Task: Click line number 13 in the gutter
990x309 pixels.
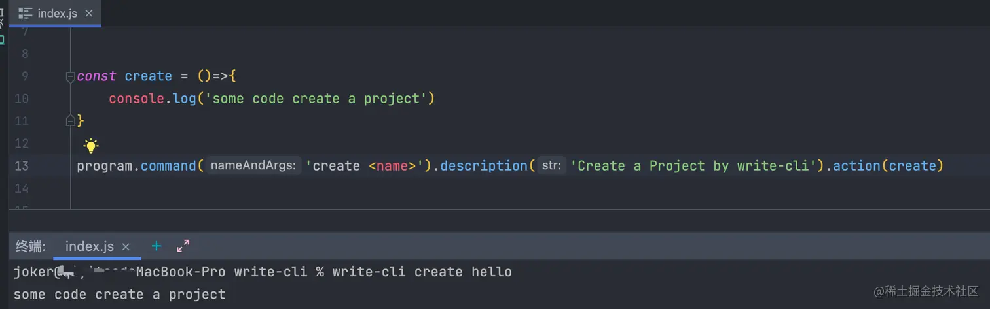Action: [x=22, y=166]
